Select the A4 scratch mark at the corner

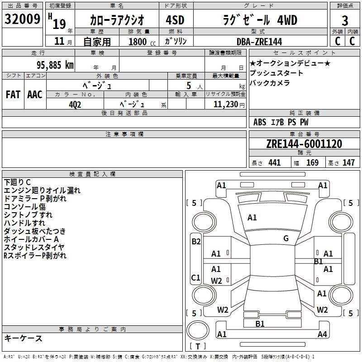pyautogui.click(x=322, y=334)
